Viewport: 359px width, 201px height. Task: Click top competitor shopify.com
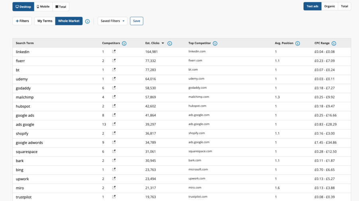197,133
